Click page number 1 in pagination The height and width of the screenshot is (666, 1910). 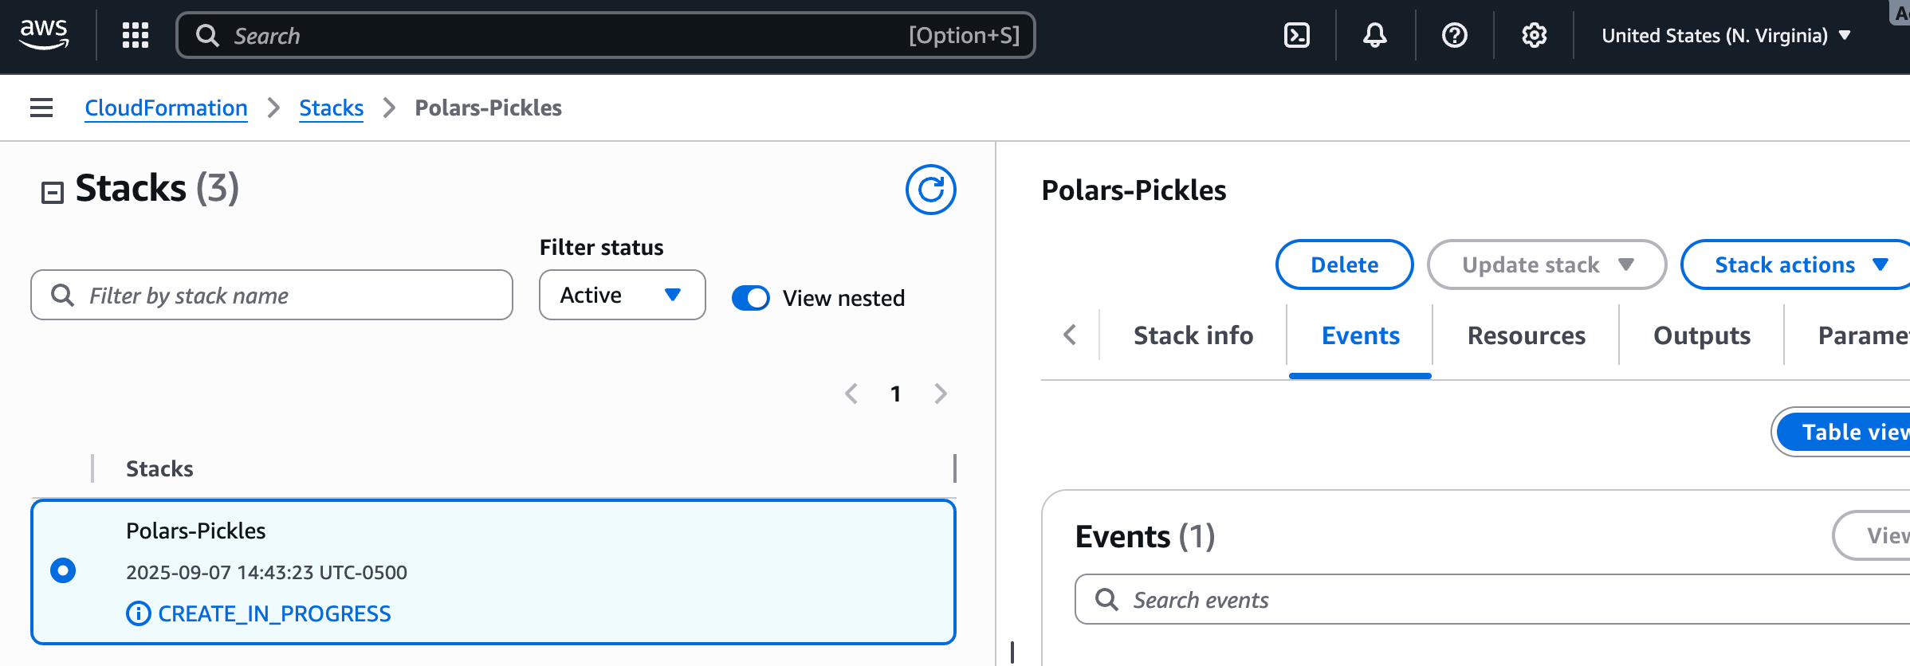click(896, 394)
